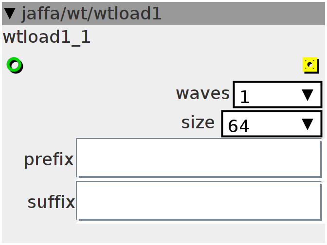Click the suffix label
327x245 pixels.
[x=51, y=202]
